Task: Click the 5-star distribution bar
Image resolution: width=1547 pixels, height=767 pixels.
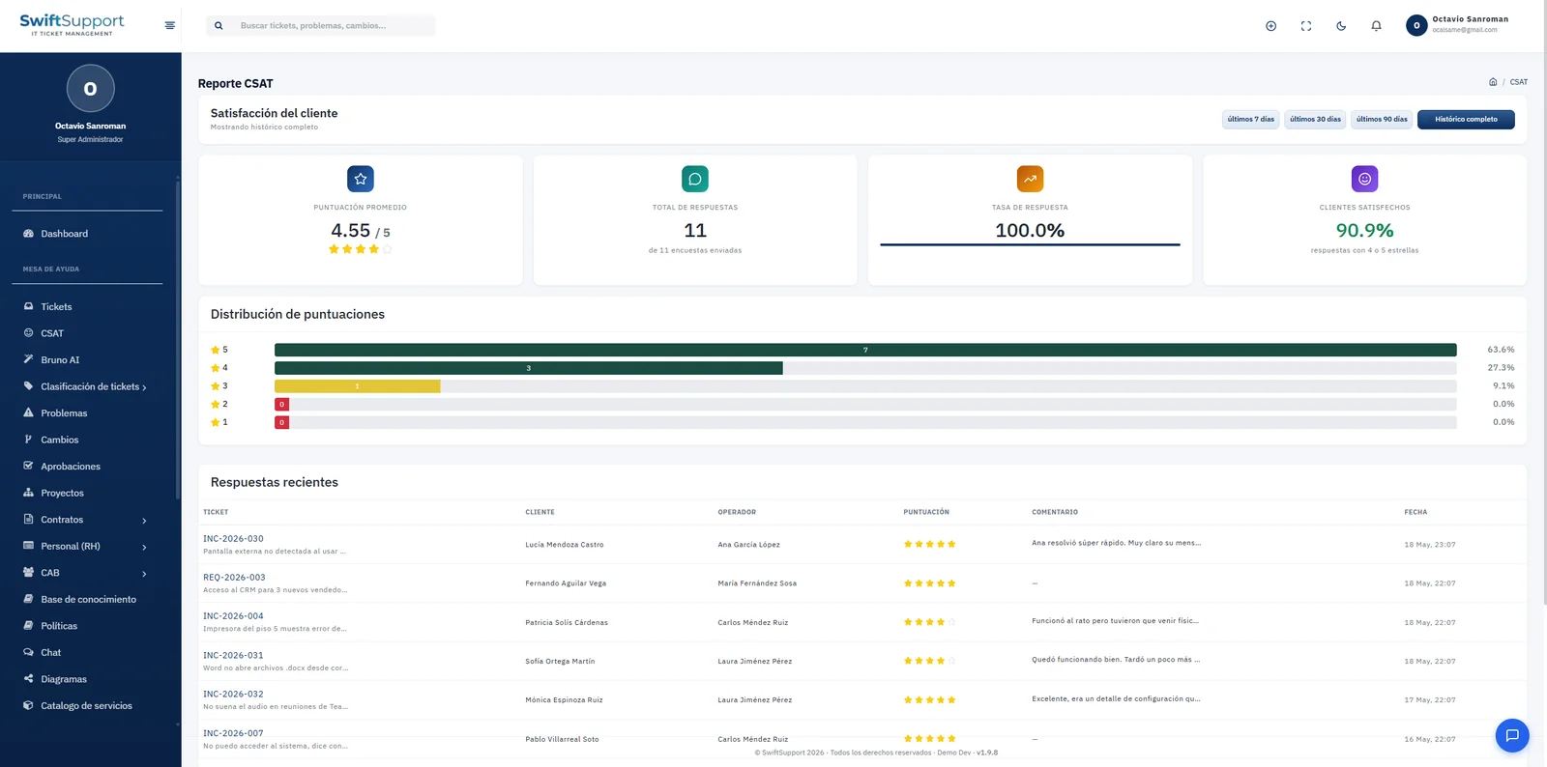Action: (x=865, y=350)
